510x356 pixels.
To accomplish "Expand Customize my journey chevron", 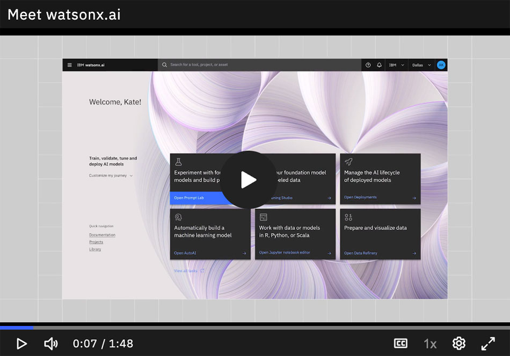I will pos(131,176).
